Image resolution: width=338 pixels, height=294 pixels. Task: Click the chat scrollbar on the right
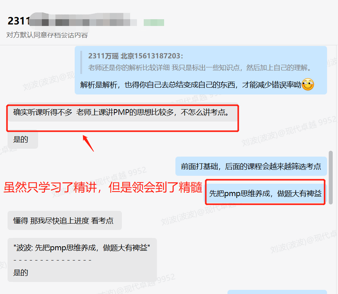click(x=331, y=177)
